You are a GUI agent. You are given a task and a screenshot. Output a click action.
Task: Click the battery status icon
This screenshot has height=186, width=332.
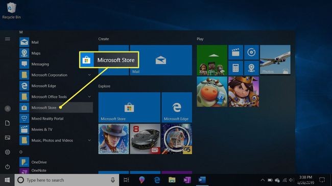[x=270, y=180]
